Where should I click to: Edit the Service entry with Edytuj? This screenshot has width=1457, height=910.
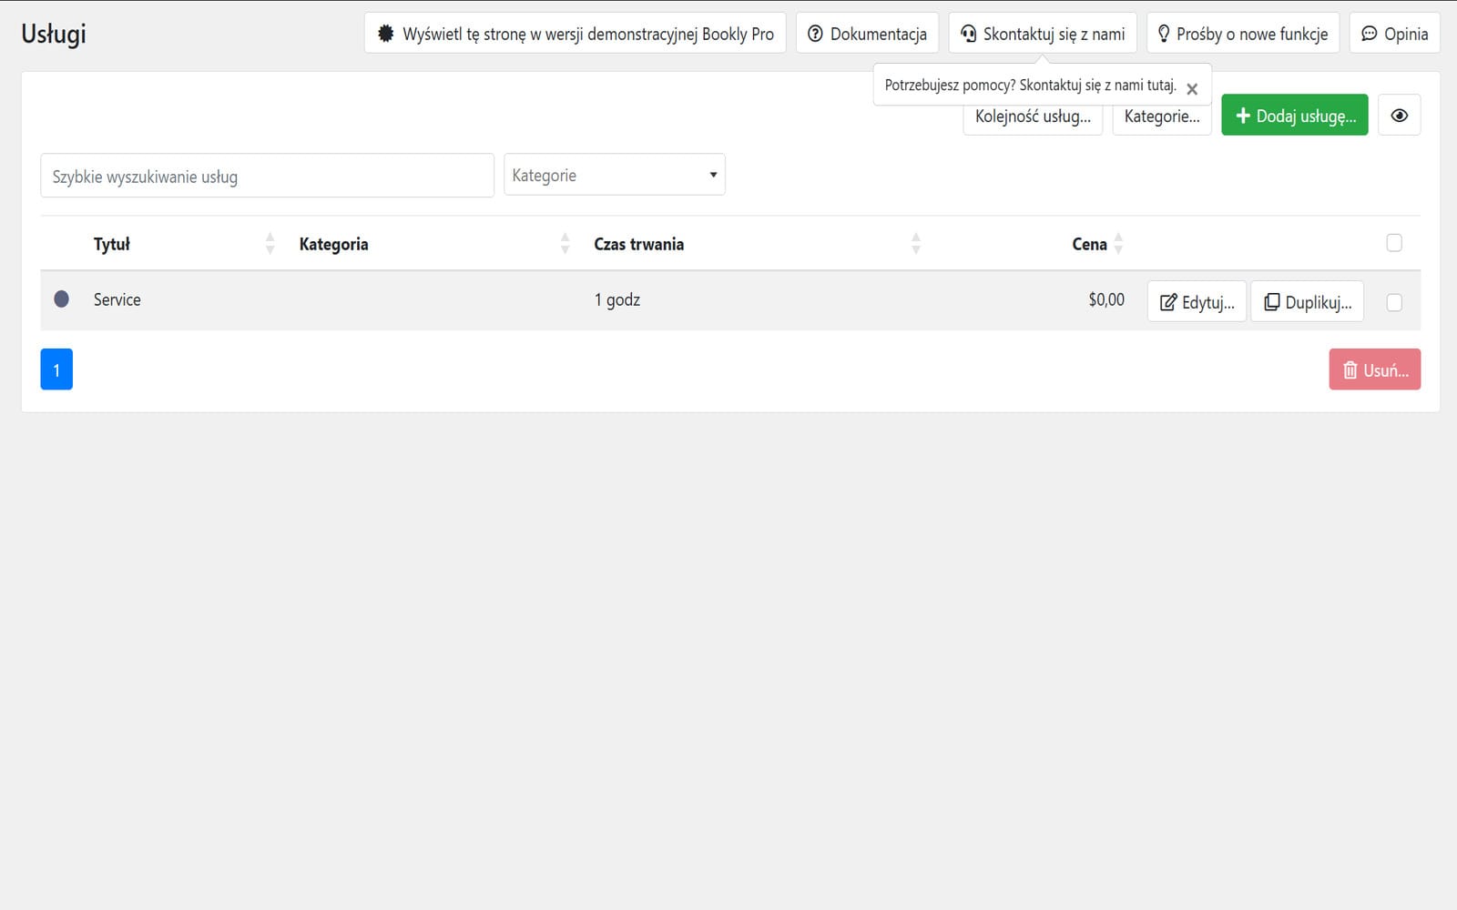[1197, 302]
